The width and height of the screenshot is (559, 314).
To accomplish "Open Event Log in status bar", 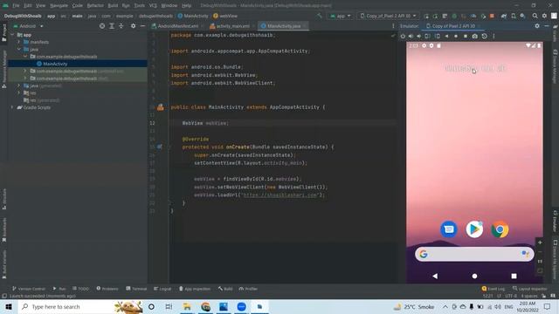I will (x=493, y=289).
